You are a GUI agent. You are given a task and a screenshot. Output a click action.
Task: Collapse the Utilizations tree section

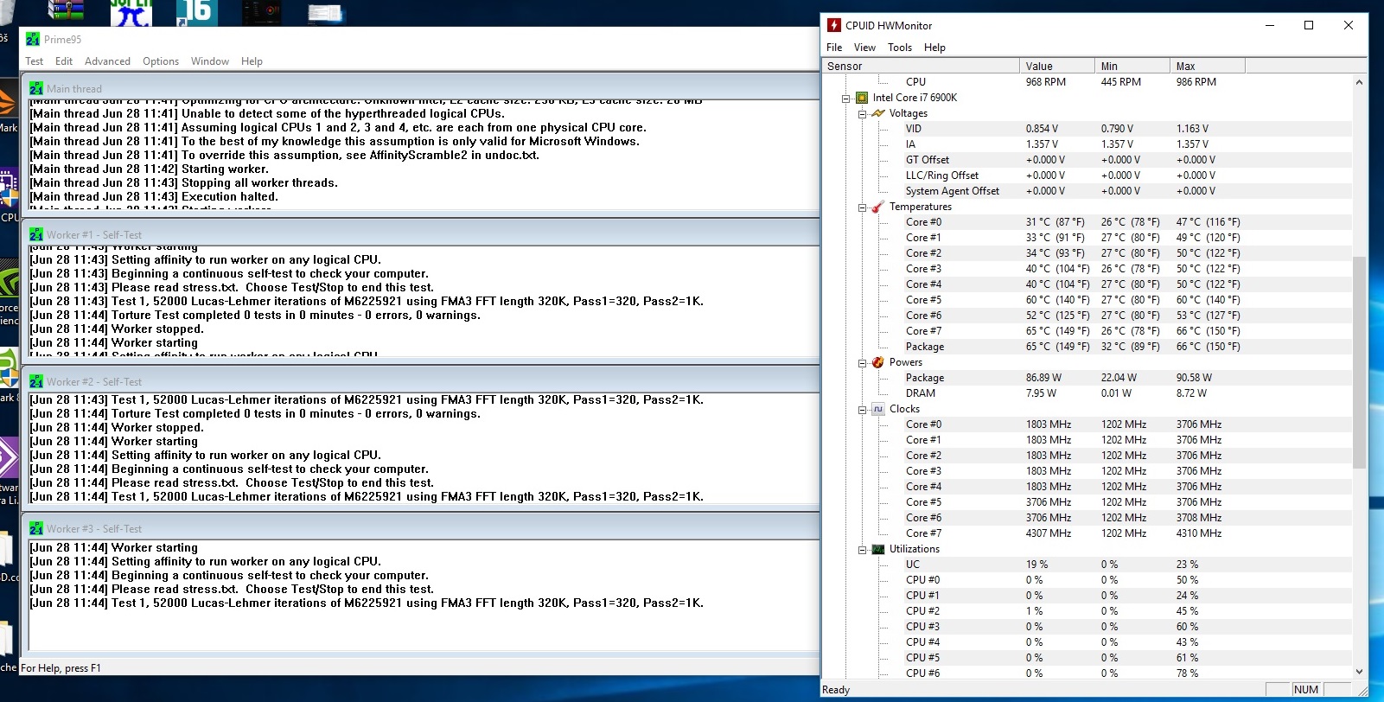pyautogui.click(x=862, y=549)
